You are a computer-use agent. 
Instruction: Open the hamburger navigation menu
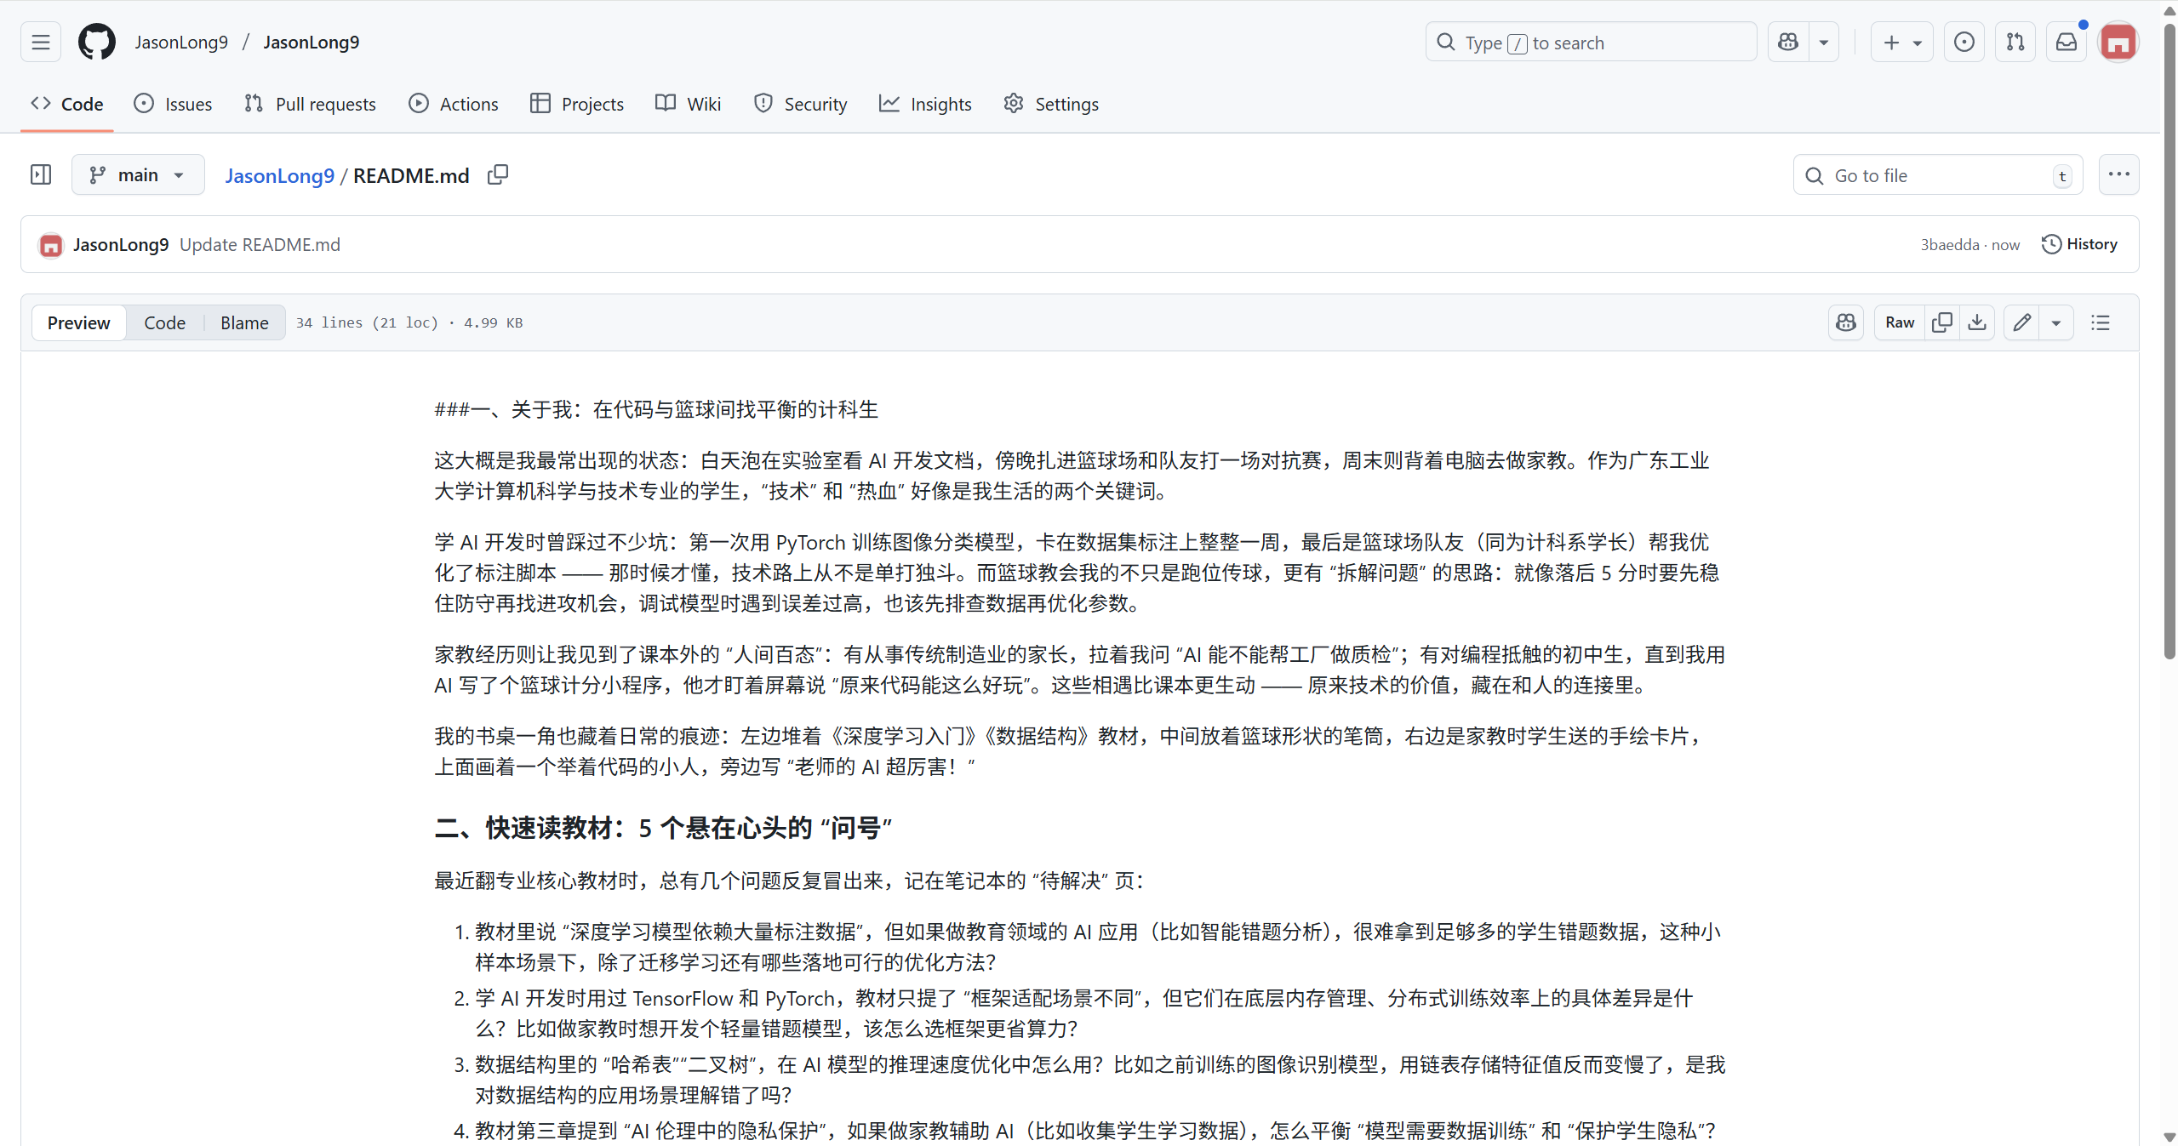(41, 42)
